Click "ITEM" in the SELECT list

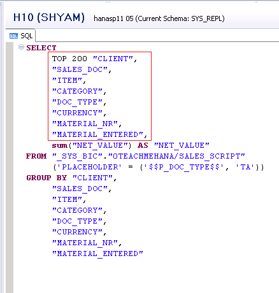click(x=68, y=80)
